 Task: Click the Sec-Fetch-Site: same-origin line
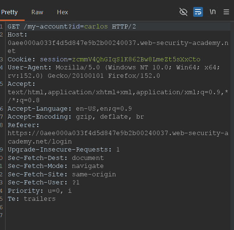[62, 175]
